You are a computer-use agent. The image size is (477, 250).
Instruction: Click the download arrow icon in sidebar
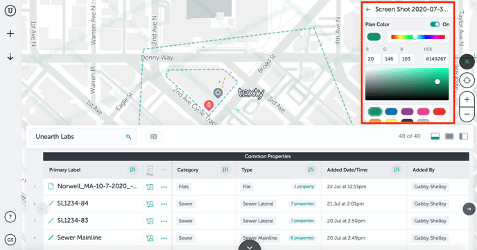point(10,56)
